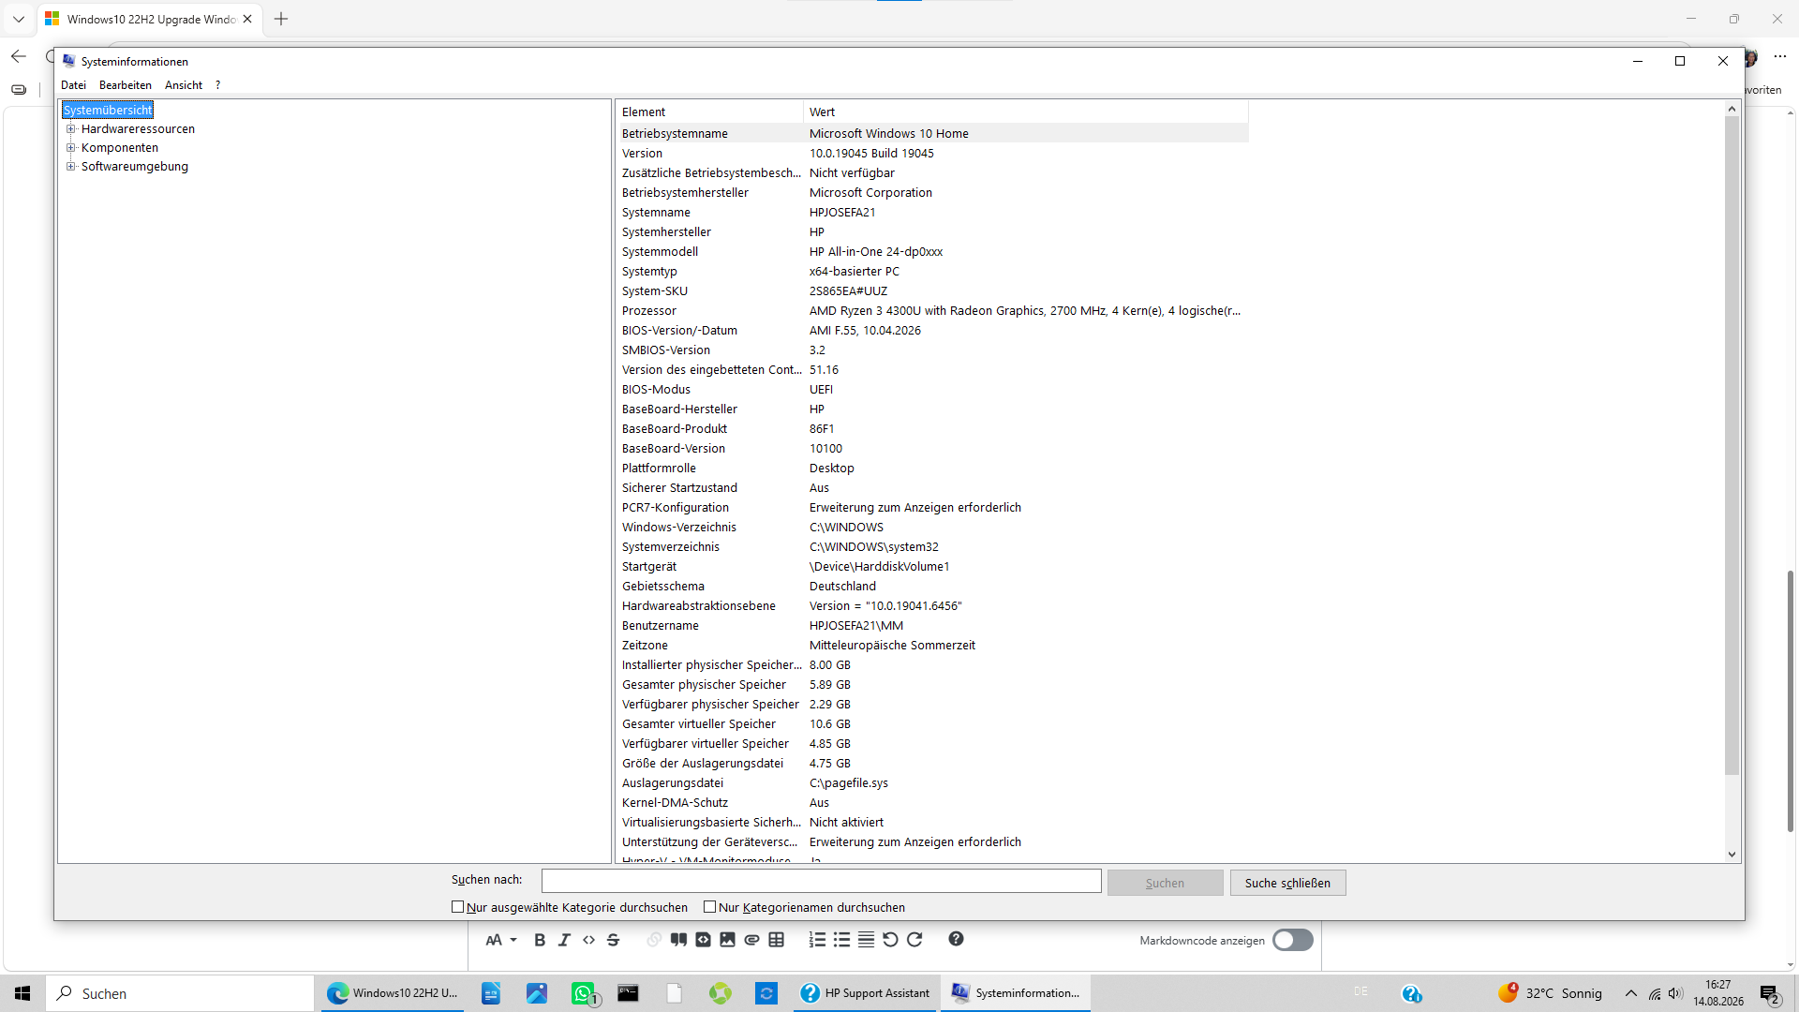Click the Suche schließen button

point(1287,883)
